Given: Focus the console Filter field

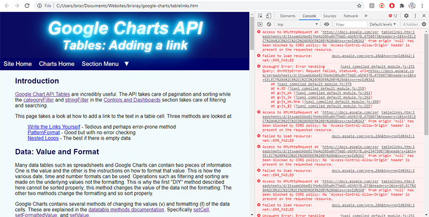Looking at the screenshot, I should [x=351, y=24].
